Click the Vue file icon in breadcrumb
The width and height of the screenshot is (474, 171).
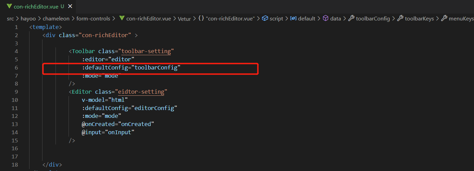pos(121,18)
